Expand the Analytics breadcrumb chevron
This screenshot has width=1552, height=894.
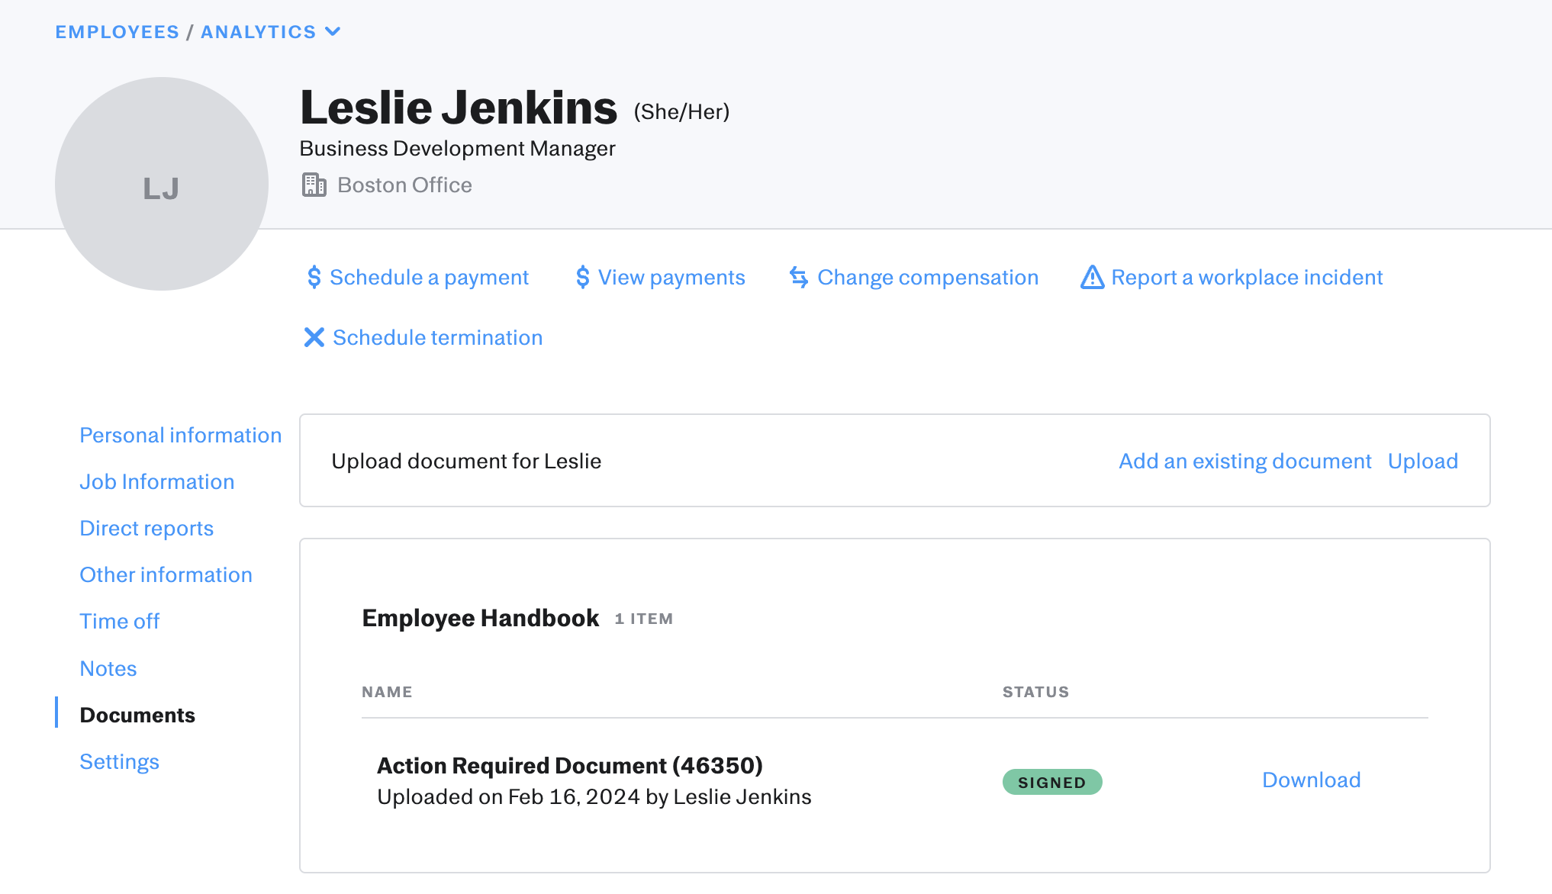click(x=333, y=31)
